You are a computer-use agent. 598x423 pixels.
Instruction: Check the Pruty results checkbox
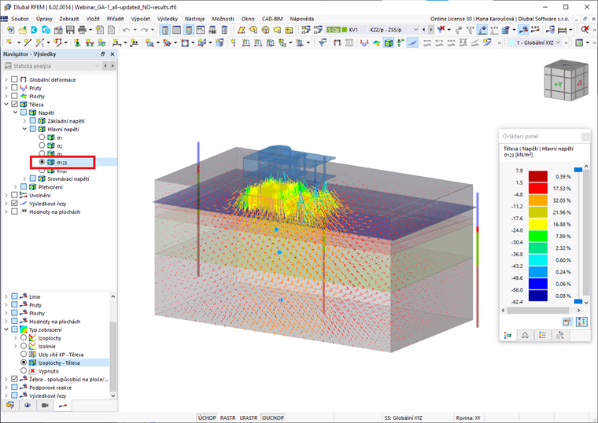point(14,87)
